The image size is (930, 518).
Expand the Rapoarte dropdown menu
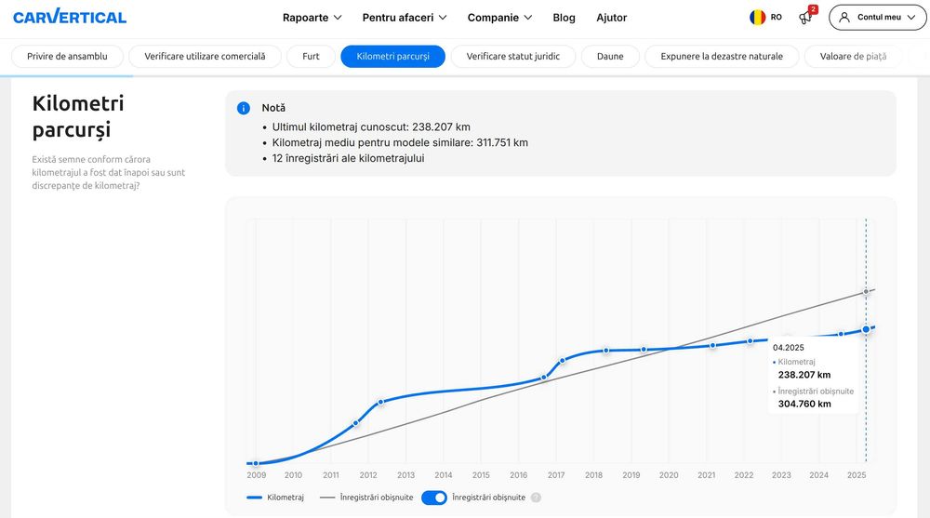[x=312, y=18]
